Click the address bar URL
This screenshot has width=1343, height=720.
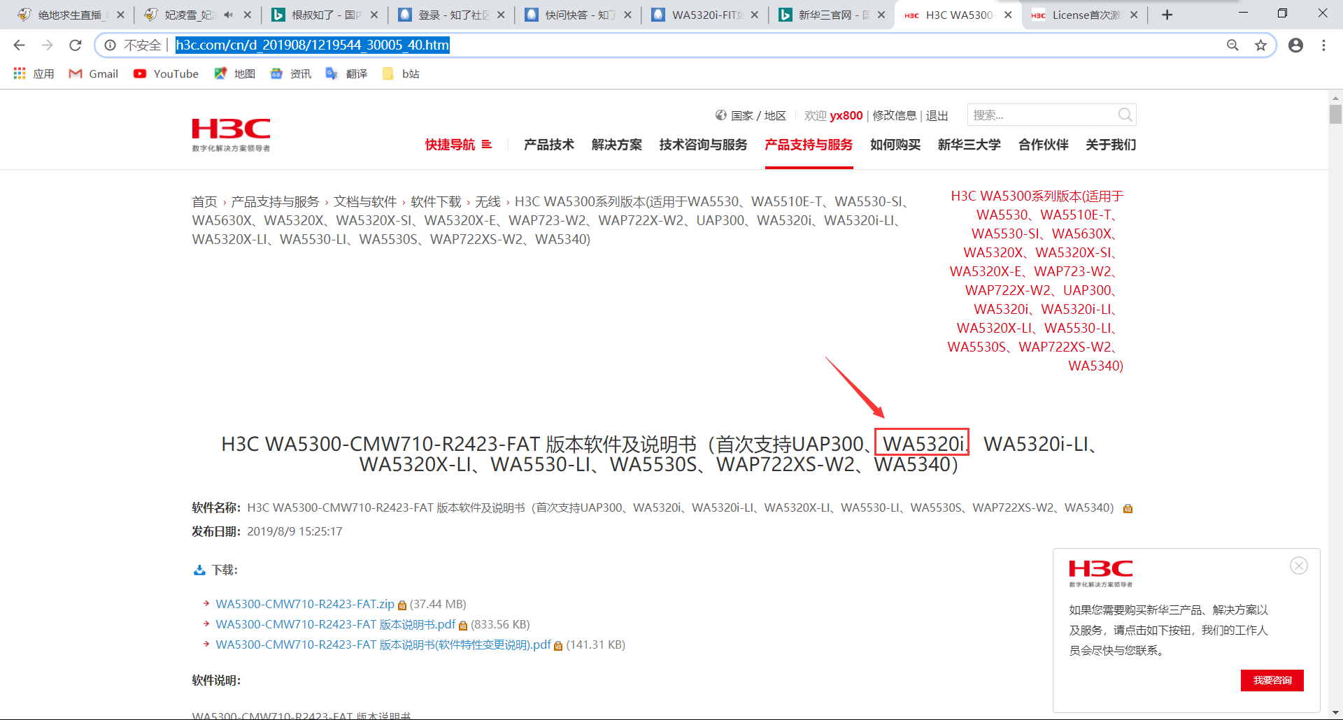pyautogui.click(x=312, y=45)
